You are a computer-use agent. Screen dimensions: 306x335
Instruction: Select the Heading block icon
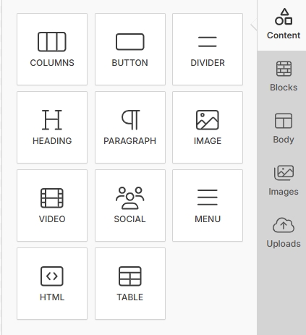coord(52,120)
